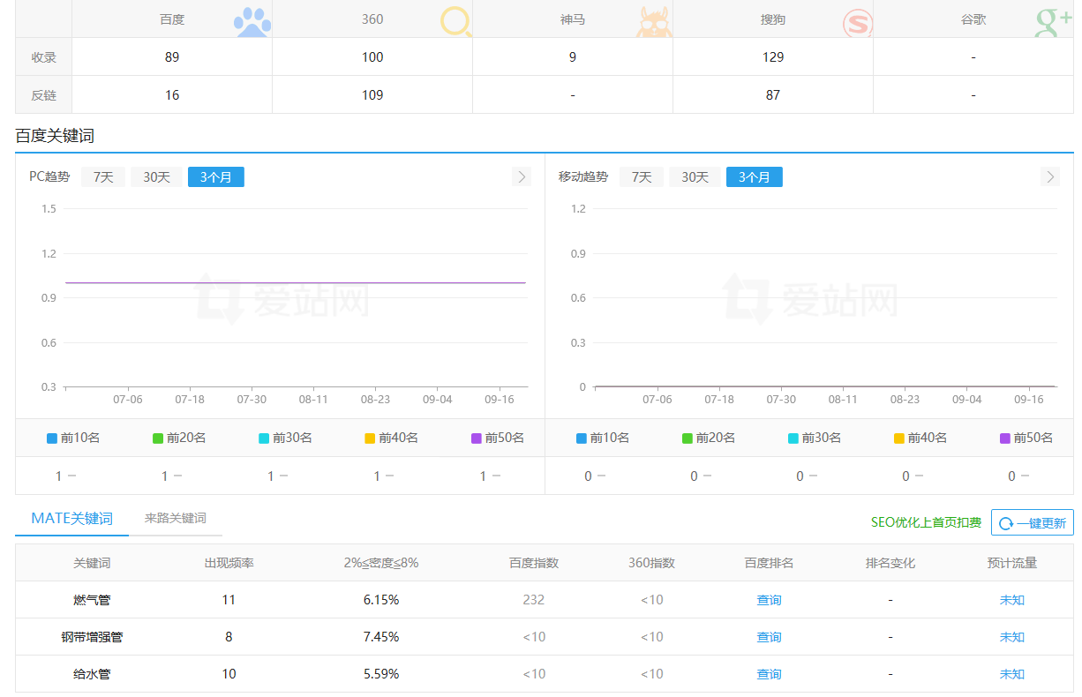The height and width of the screenshot is (697, 1082).
Task: Toggle 前40名 series in PC legend
Action: pyautogui.click(x=391, y=438)
